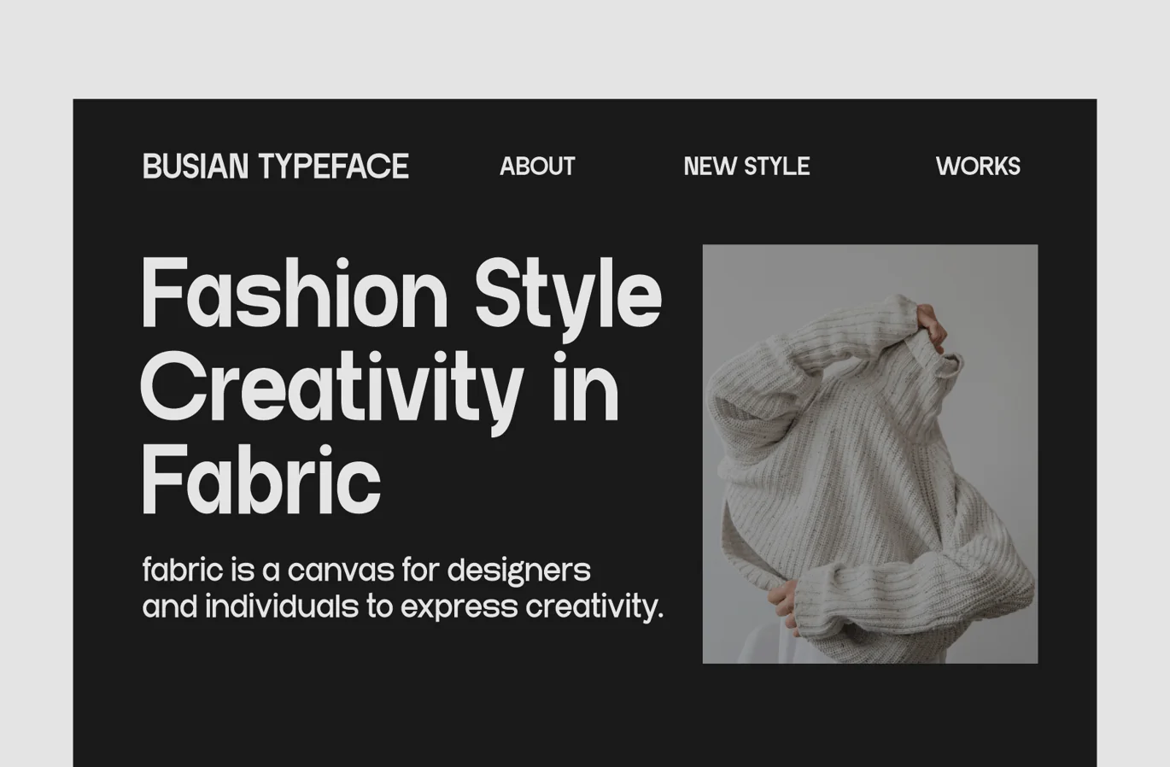Open the ABOUT navigation item
Viewport: 1170px width, 767px height.
pyautogui.click(x=537, y=167)
